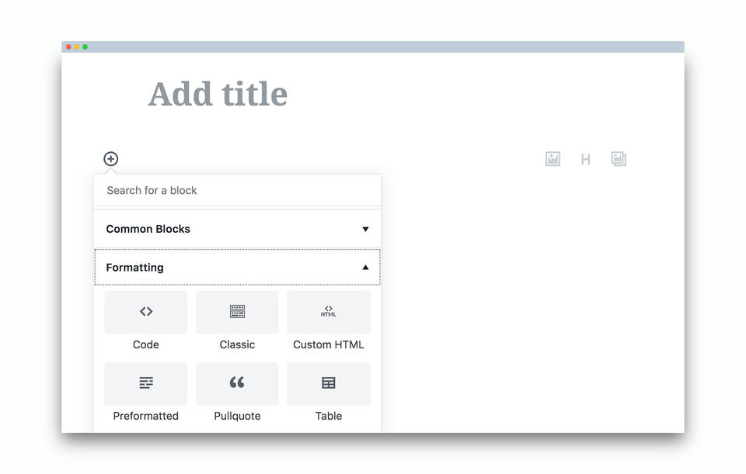Insert a gallery block from the shortcut icon
746x474 pixels.
click(619, 159)
